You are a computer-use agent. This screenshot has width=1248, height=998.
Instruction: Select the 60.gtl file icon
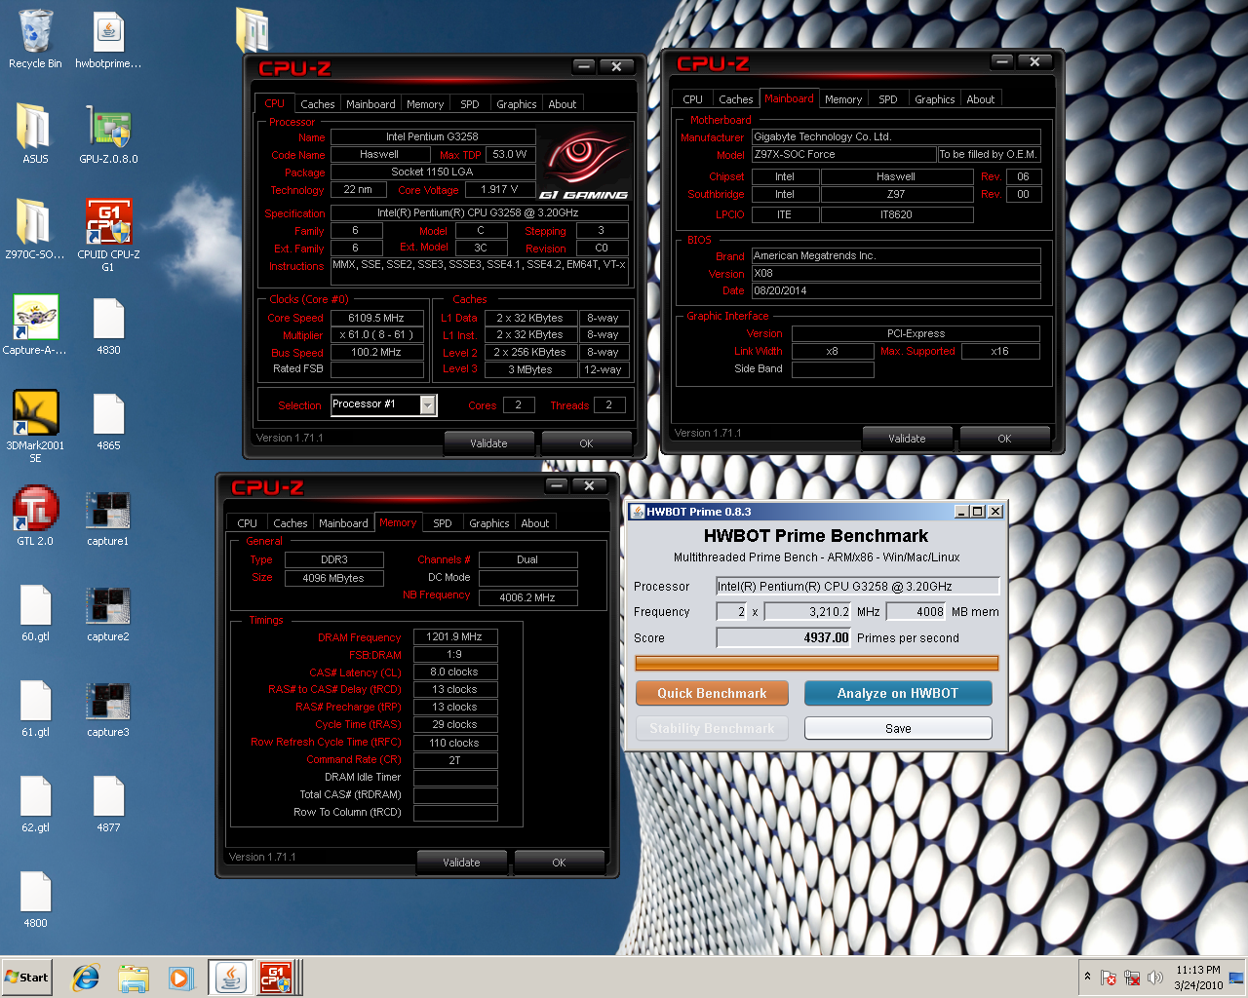pos(35,611)
